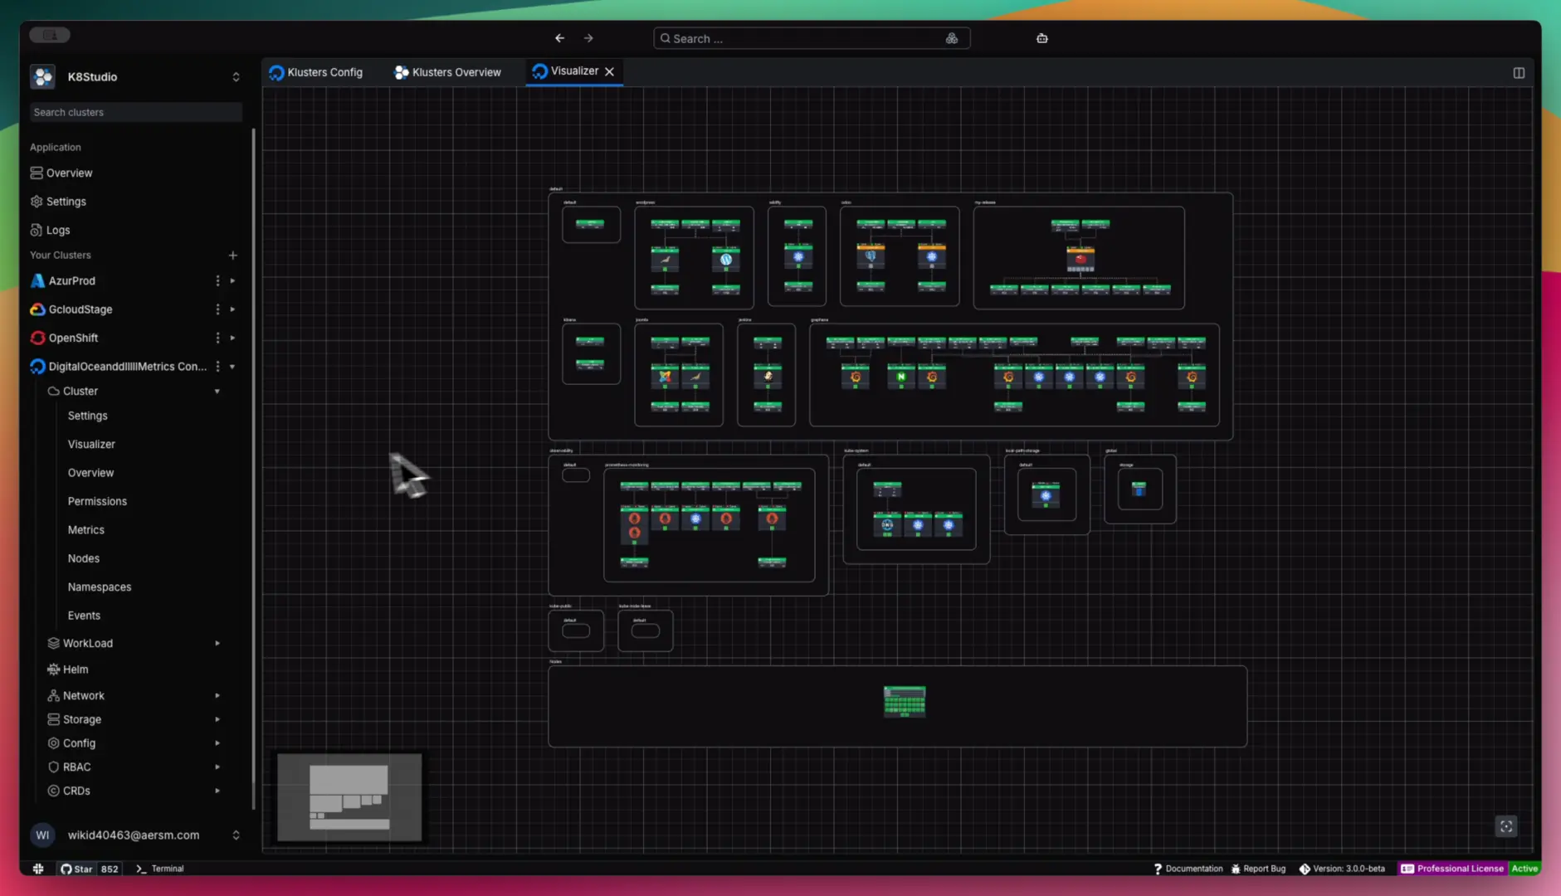Select the Visualizer item under Cluster
Viewport: 1561px width, 896px height.
tap(91, 444)
